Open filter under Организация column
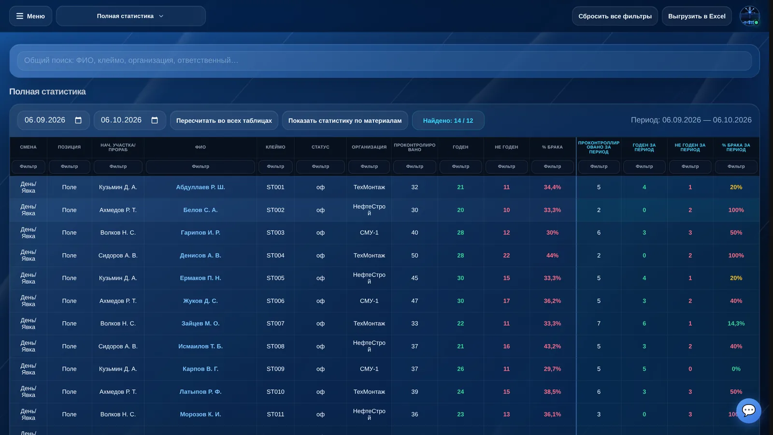 (369, 166)
